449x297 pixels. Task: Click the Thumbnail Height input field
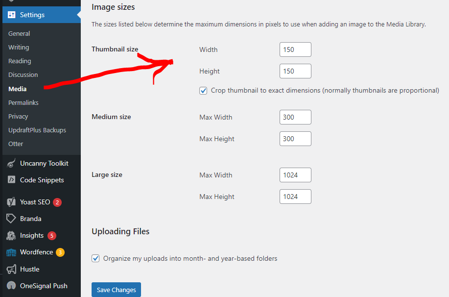tap(295, 71)
